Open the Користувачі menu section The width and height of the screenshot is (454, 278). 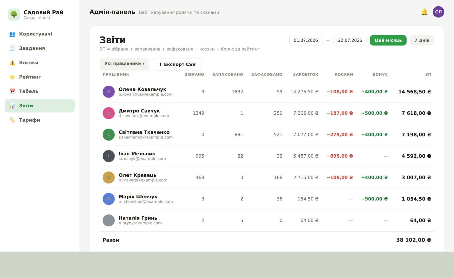[x=40, y=34]
